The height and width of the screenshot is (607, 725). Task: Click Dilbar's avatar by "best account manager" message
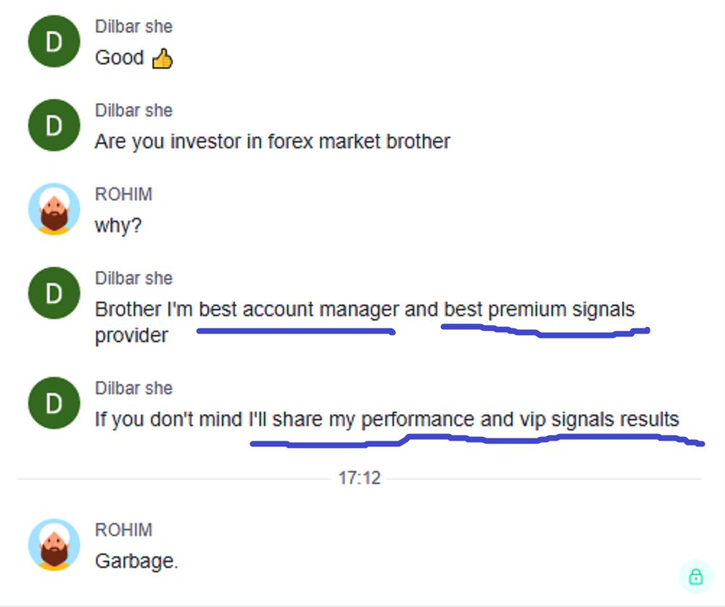[53, 293]
